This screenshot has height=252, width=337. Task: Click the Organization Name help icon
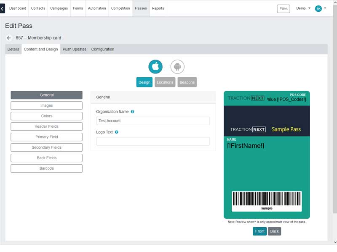point(132,112)
